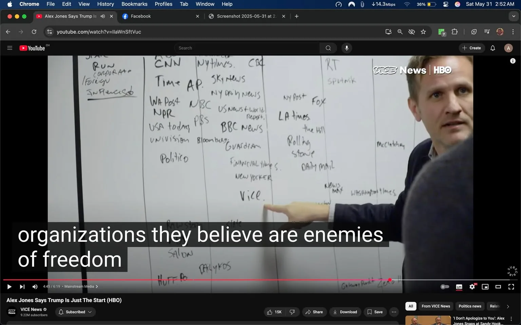Open the Chrome tab search dropdown arrow
This screenshot has height=325, width=521.
(514, 16)
